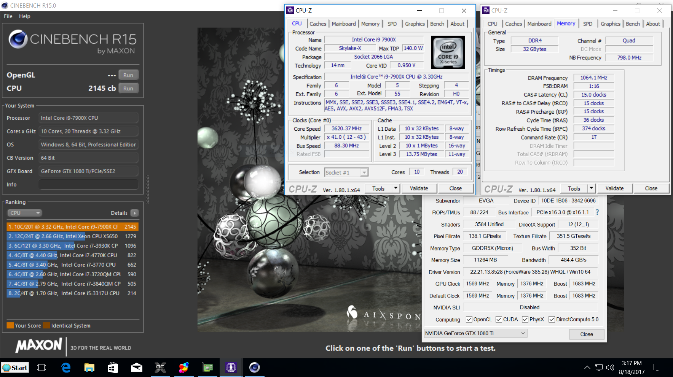Click Close button in GPU-Z window
Screen dimensions: 673x377
[x=587, y=334]
